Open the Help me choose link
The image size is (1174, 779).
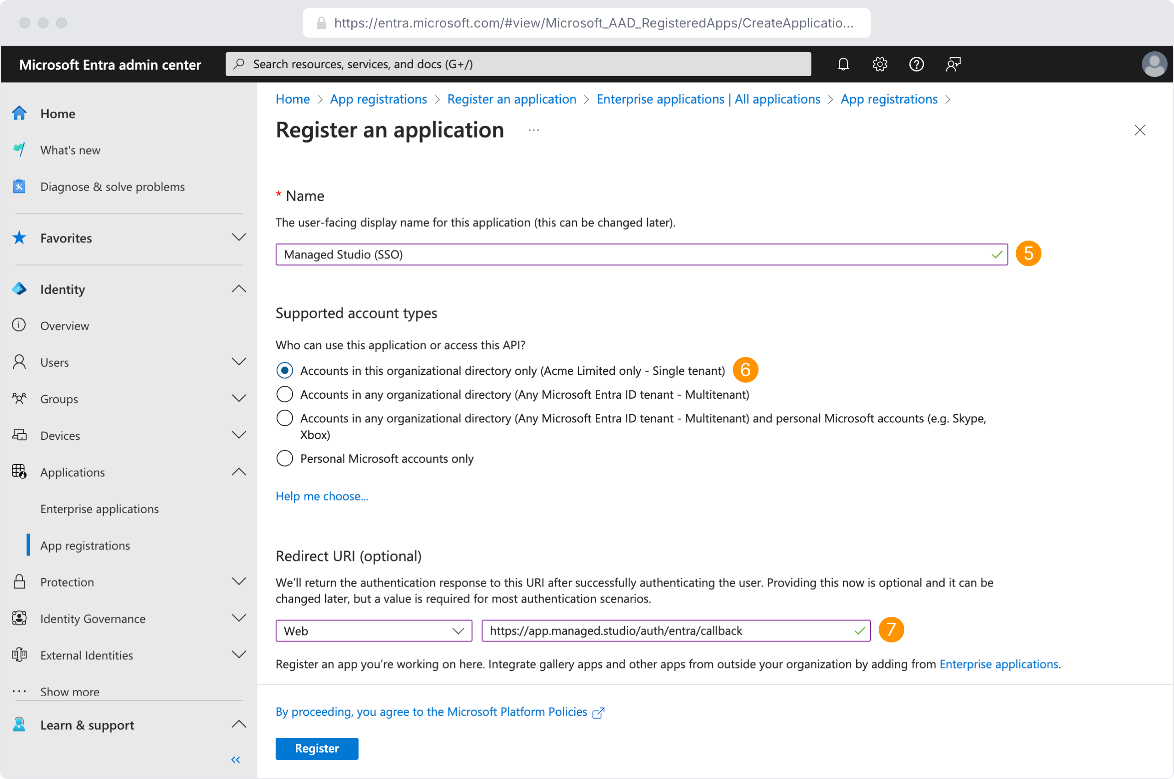tap(322, 496)
